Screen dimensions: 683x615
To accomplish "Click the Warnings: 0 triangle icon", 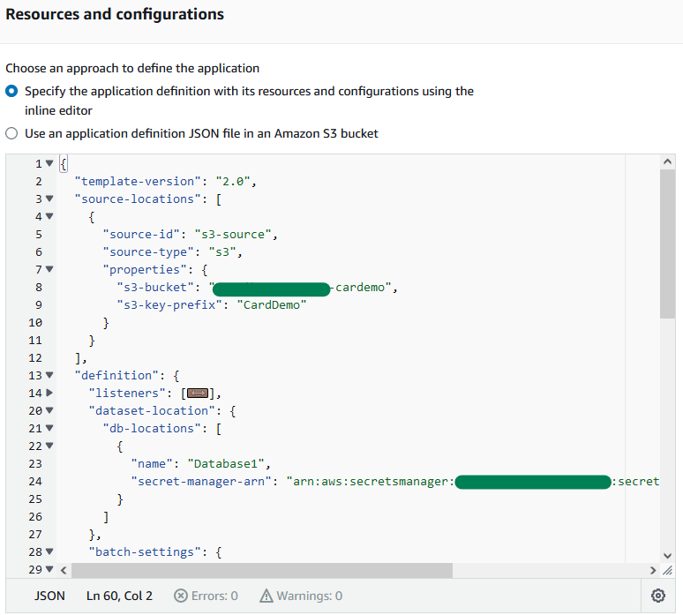I will coord(266,596).
